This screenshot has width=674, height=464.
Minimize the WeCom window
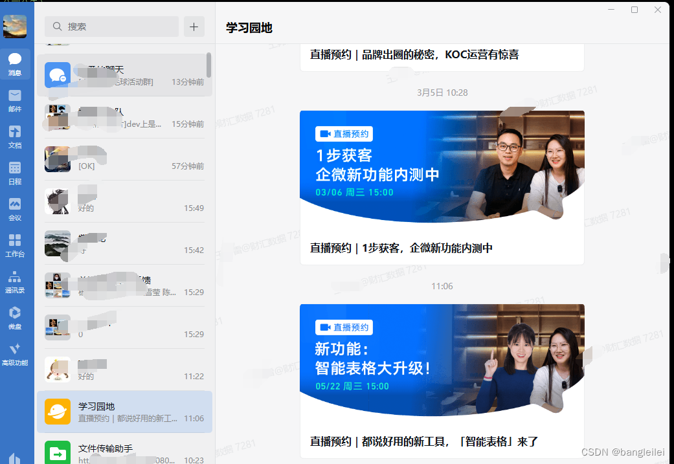click(611, 10)
